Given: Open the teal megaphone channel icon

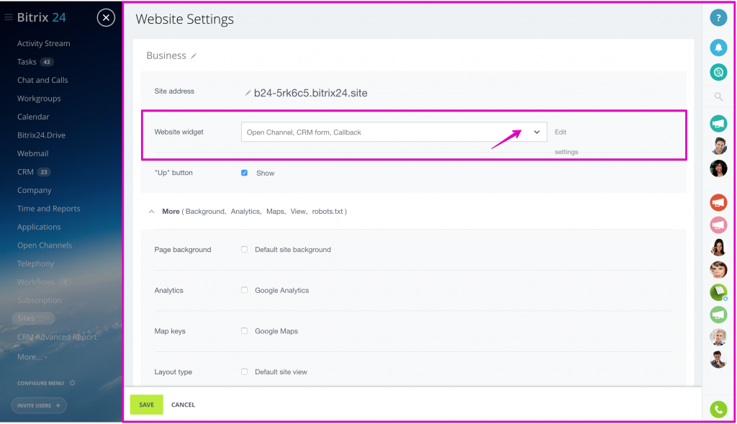Looking at the screenshot, I should tap(718, 124).
